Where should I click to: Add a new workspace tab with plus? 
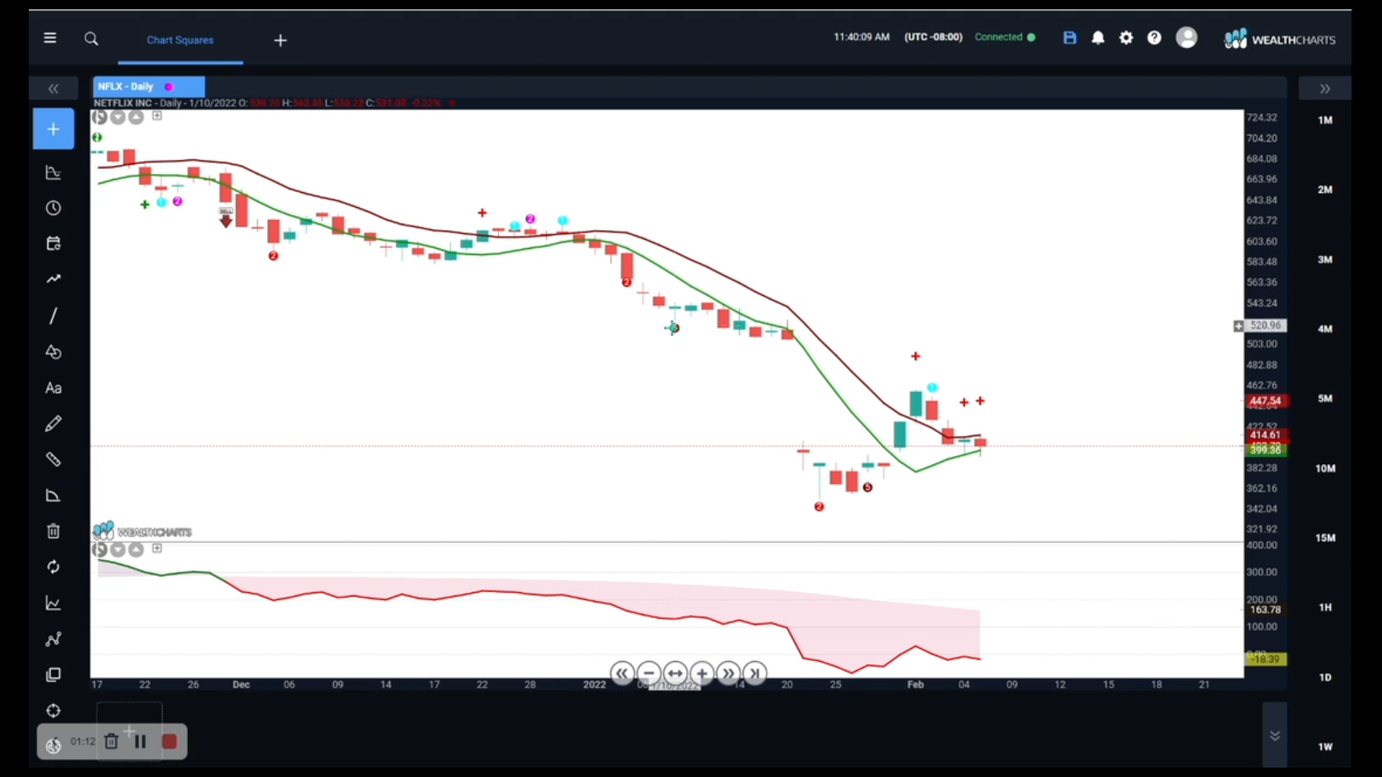281,41
